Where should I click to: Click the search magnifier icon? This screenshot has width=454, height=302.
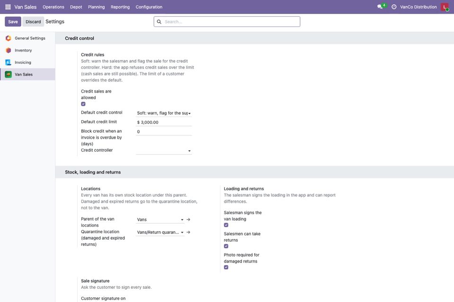(x=159, y=22)
